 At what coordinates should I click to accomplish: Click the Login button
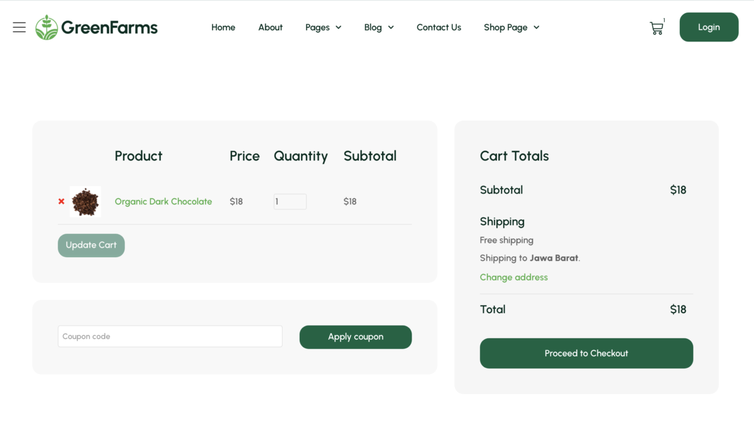click(709, 27)
